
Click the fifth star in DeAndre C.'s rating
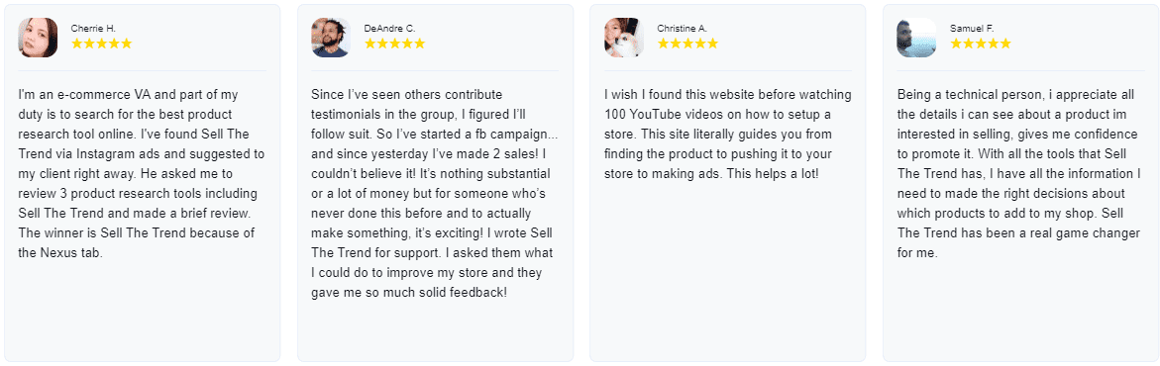[x=419, y=44]
